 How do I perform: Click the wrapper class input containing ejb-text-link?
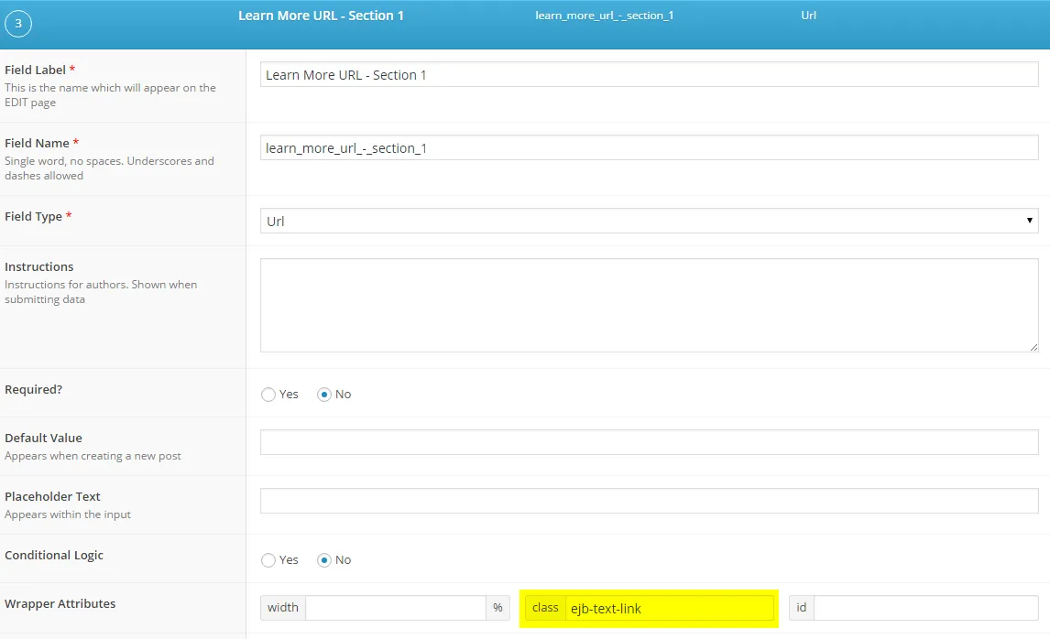click(x=670, y=608)
